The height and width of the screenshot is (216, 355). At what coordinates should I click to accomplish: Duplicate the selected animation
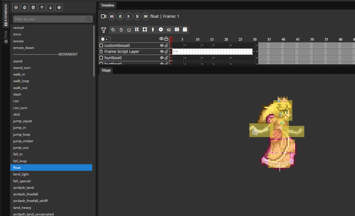pyautogui.click(x=25, y=8)
